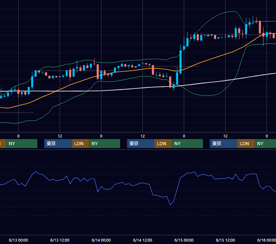Select the green upper Bollinger band line
Image resolution: width=276 pixels, height=244 pixels.
[x=211, y=18]
